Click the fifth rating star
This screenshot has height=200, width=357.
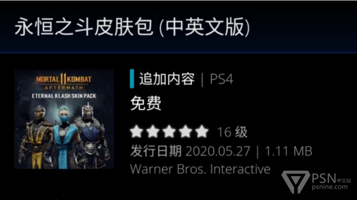[202, 131]
